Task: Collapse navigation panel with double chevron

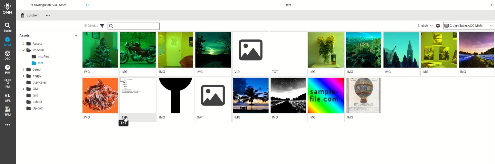Action: [x=87, y=5]
